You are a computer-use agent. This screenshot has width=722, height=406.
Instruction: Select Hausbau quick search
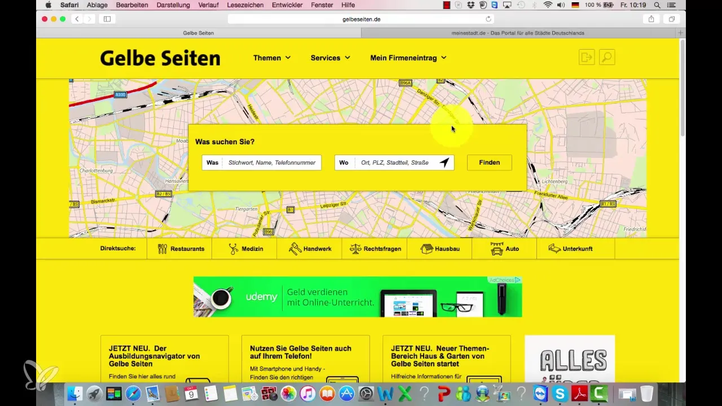pyautogui.click(x=439, y=249)
